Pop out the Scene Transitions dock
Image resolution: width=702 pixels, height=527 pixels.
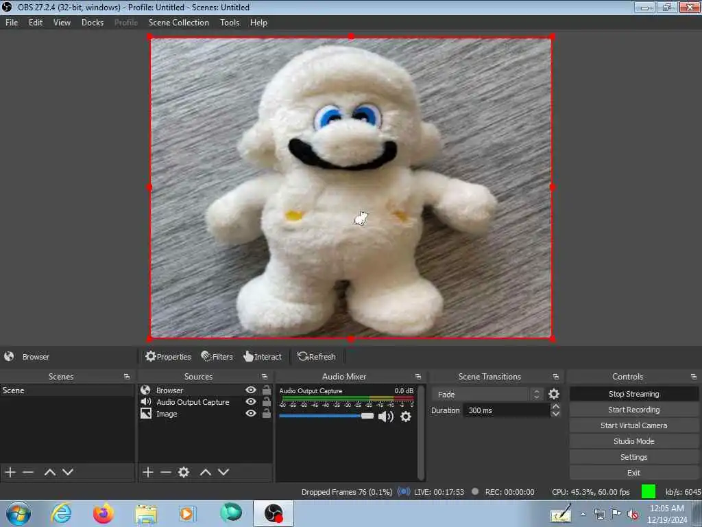555,377
